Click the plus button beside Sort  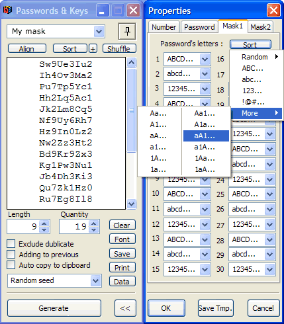point(93,49)
